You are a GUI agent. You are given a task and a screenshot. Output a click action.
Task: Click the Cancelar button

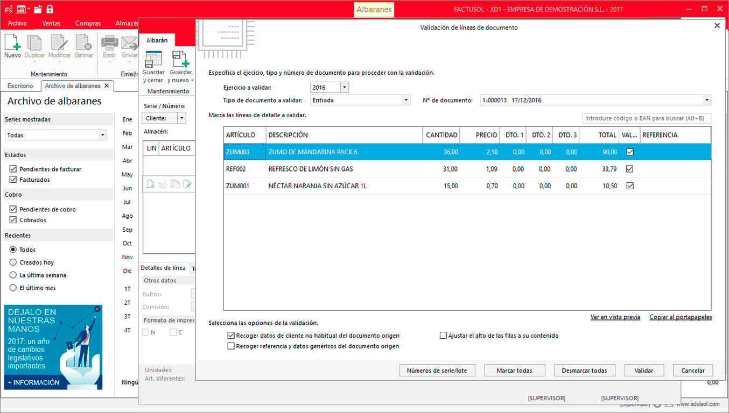click(x=693, y=371)
